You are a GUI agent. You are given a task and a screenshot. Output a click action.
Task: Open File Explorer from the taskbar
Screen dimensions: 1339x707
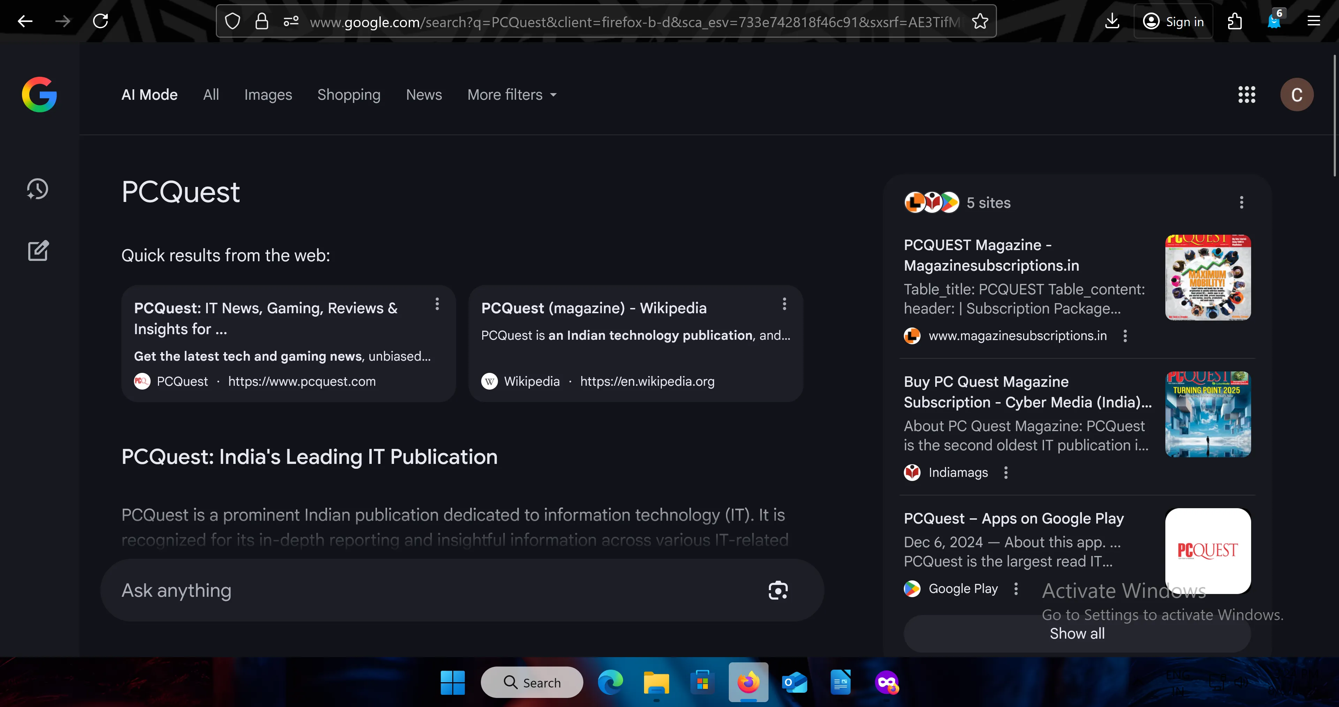[657, 683]
